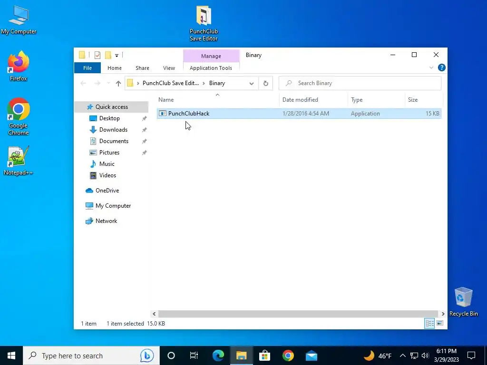Switch to the View ribbon tab
The width and height of the screenshot is (487, 365).
(x=169, y=68)
